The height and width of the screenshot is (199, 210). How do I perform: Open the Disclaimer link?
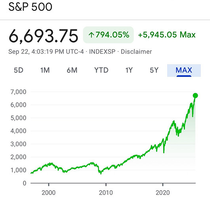136,52
